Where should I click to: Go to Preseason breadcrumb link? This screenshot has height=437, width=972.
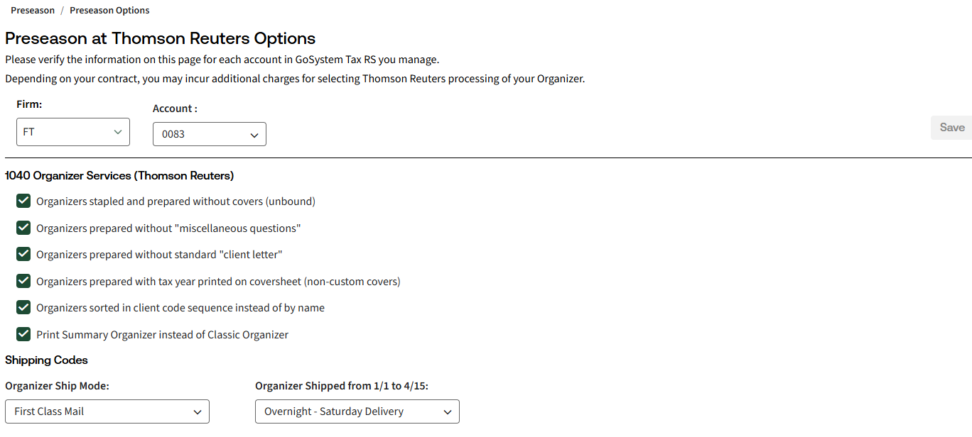coord(33,11)
